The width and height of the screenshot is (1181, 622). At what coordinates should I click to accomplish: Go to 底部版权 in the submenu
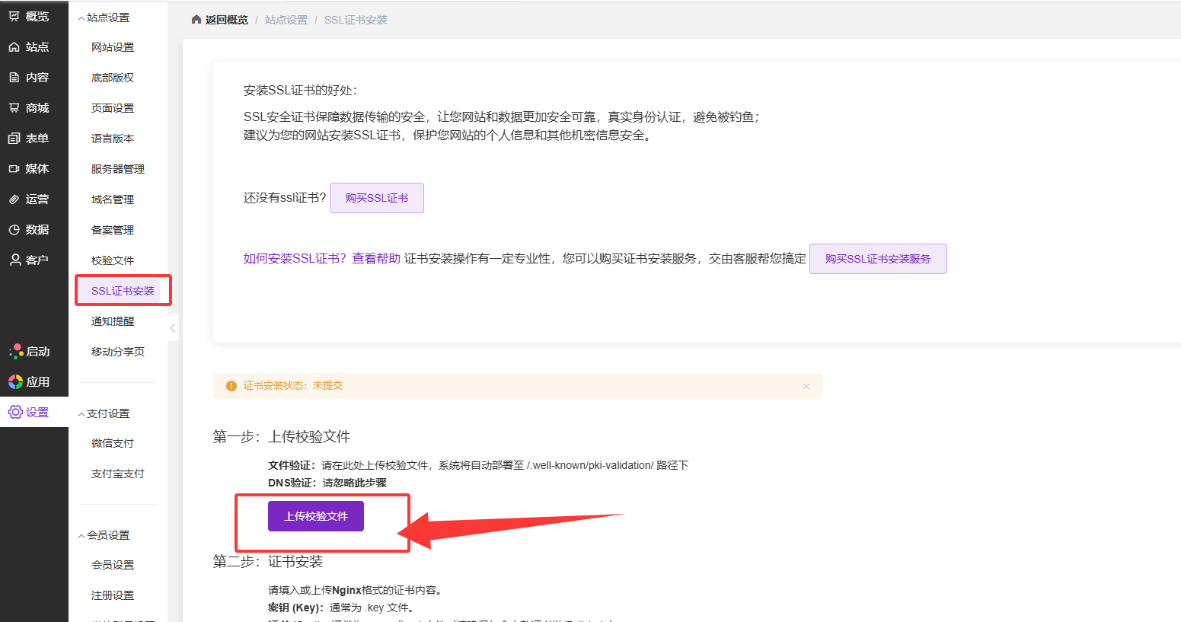pos(113,78)
